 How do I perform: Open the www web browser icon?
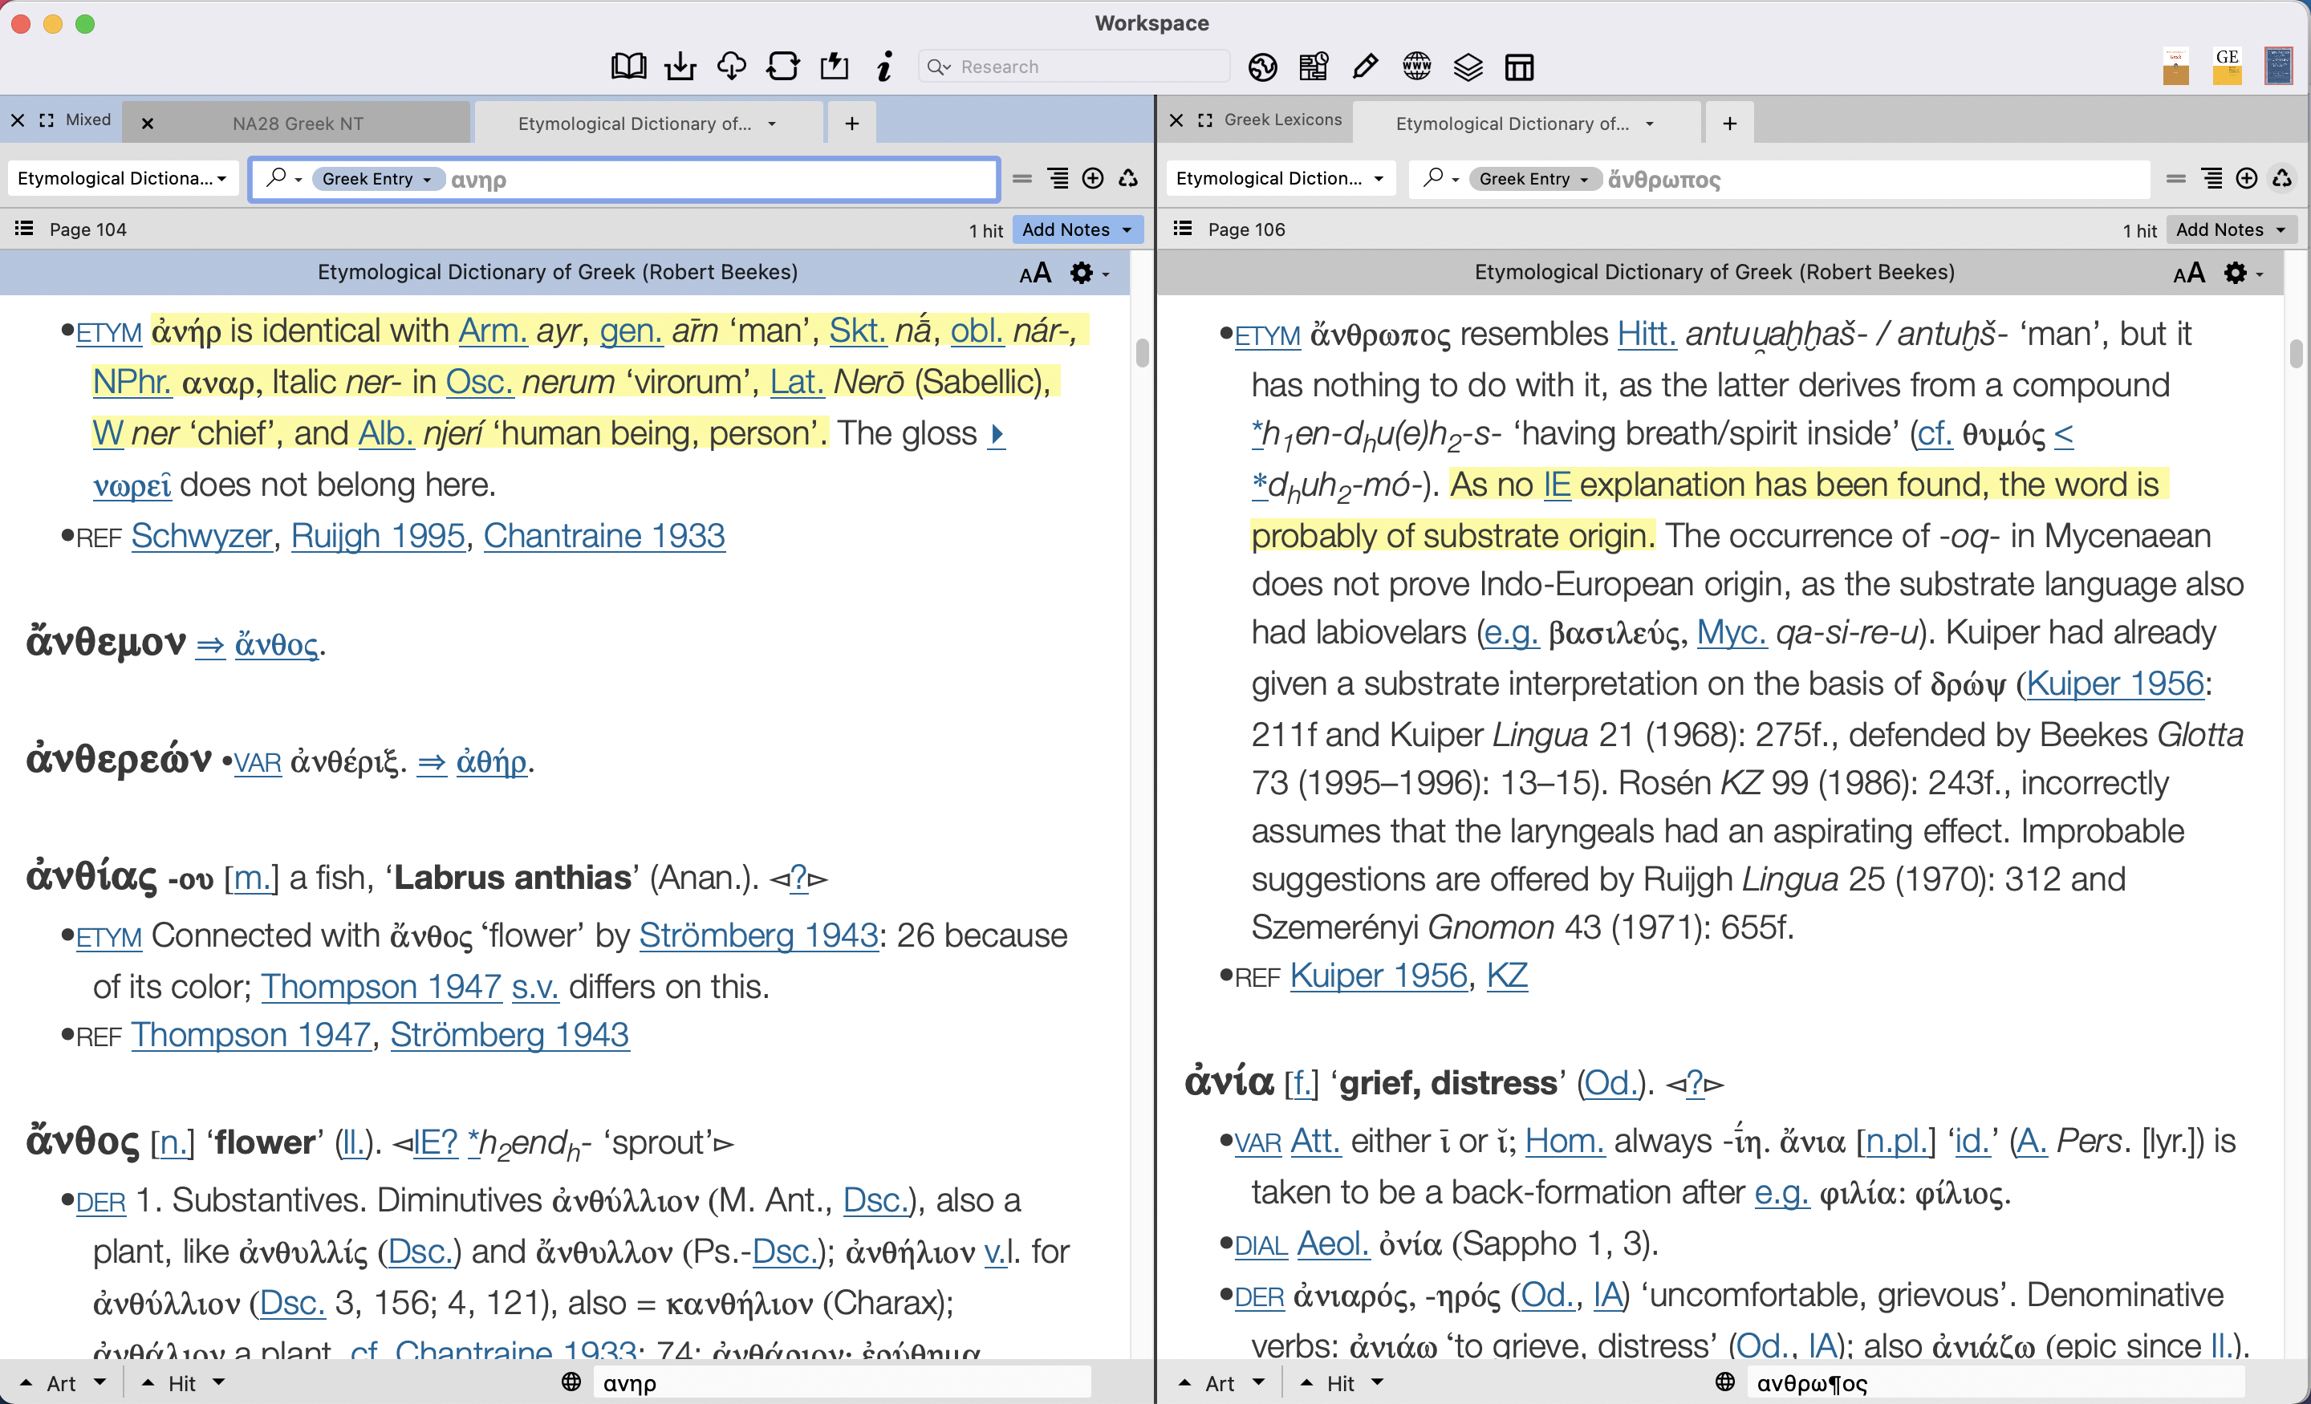(x=1416, y=67)
